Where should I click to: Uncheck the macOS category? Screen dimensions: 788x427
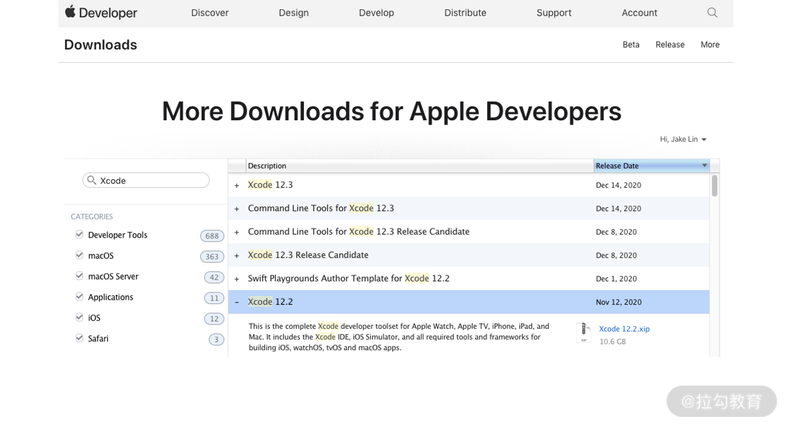[x=79, y=255]
